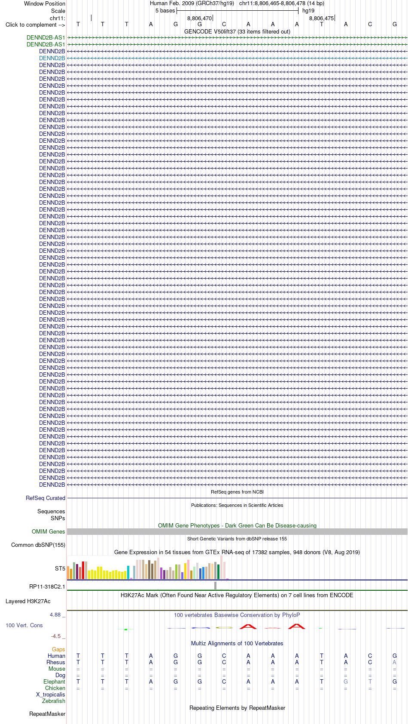Click the 'hg19' assembly text in ruler
This screenshot has width=408, height=724.
pos(308,11)
